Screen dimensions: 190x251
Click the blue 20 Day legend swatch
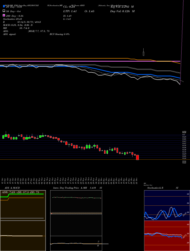(4, 6)
